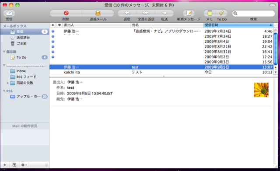The image size is (280, 171).
Task: Click the To Do checkmark toolbar icon
Action: pyautogui.click(x=221, y=13)
